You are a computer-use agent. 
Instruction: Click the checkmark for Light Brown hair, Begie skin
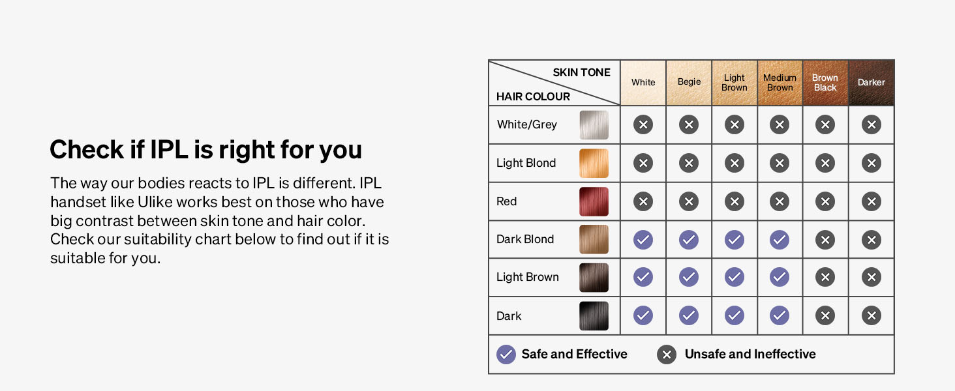pyautogui.click(x=689, y=278)
